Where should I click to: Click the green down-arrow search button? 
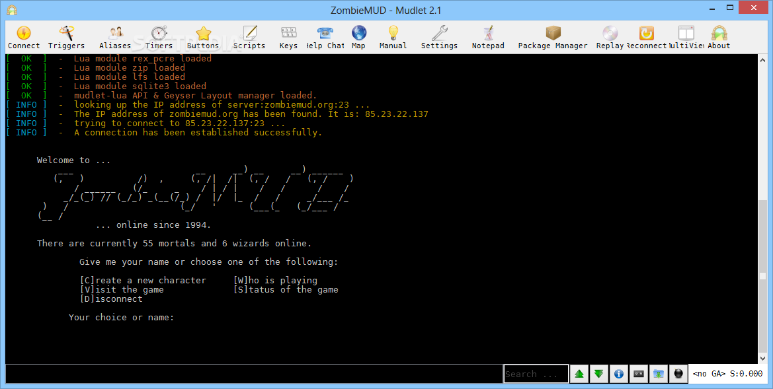pyautogui.click(x=599, y=374)
